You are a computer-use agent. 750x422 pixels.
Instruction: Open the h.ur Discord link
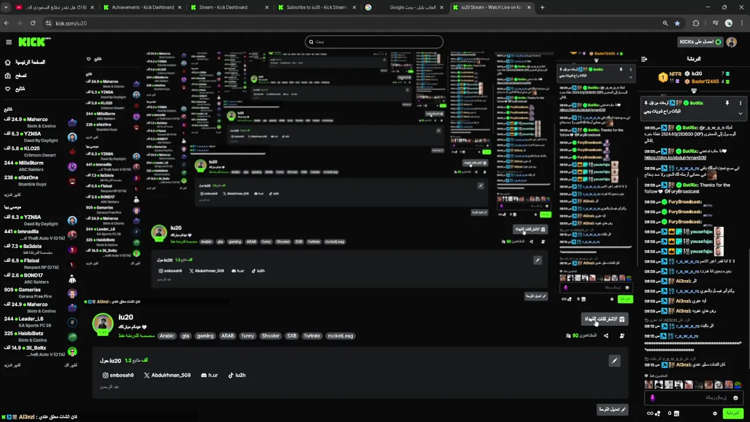pos(209,375)
